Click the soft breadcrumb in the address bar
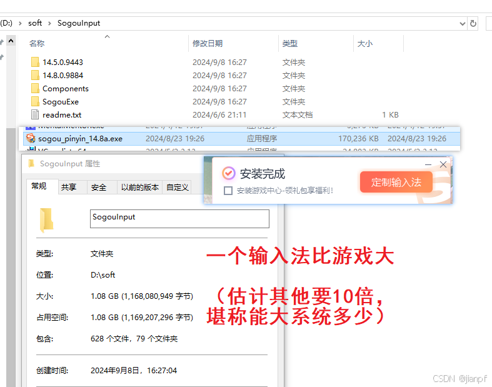 pyautogui.click(x=35, y=23)
